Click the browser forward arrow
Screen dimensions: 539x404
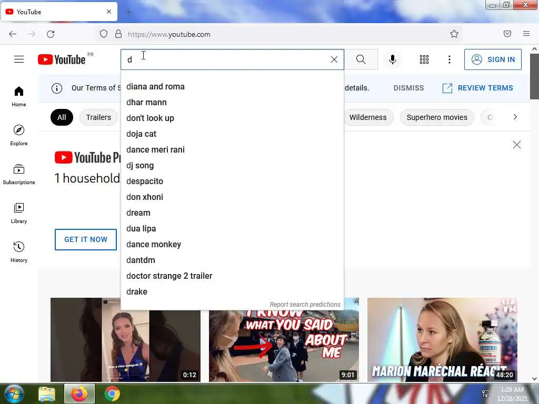pos(32,34)
